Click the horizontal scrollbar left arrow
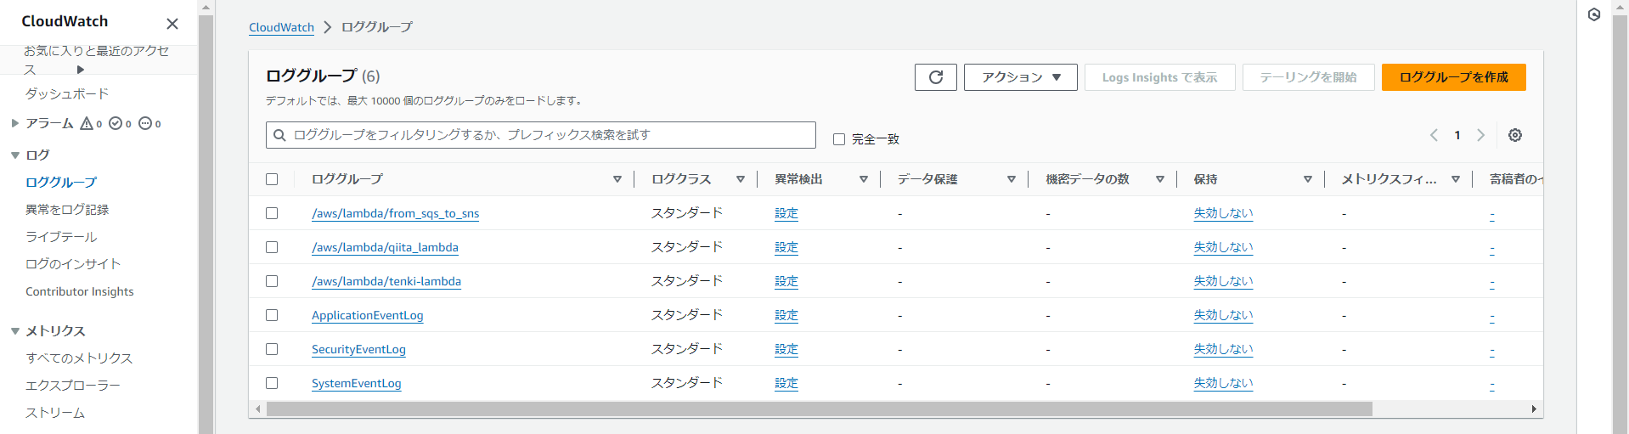1629x434 pixels. 258,409
